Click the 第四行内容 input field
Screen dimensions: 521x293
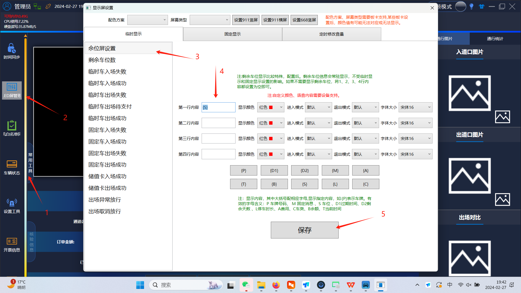(x=218, y=154)
